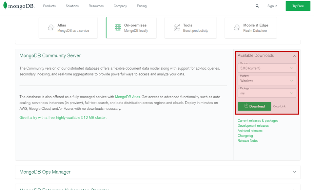This screenshot has width=314, height=190.
Task: Click the Mobile & Edge cloud icon
Action: click(x=237, y=27)
